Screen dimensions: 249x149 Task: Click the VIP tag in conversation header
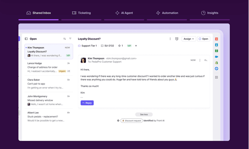pos(129,46)
